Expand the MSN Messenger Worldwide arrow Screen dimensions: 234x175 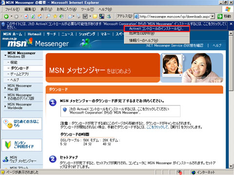pos(5,106)
